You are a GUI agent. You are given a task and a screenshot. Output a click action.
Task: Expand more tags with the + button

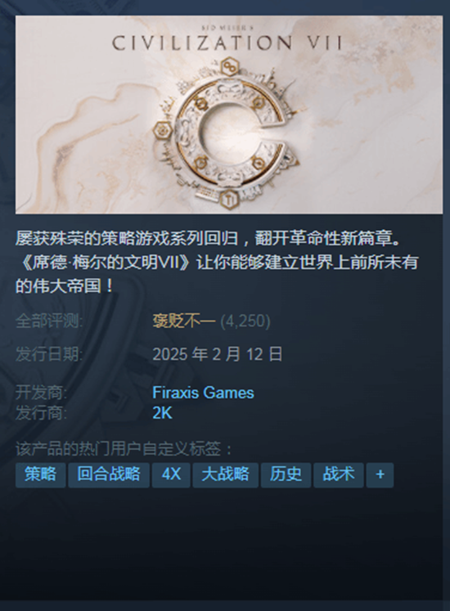380,475
